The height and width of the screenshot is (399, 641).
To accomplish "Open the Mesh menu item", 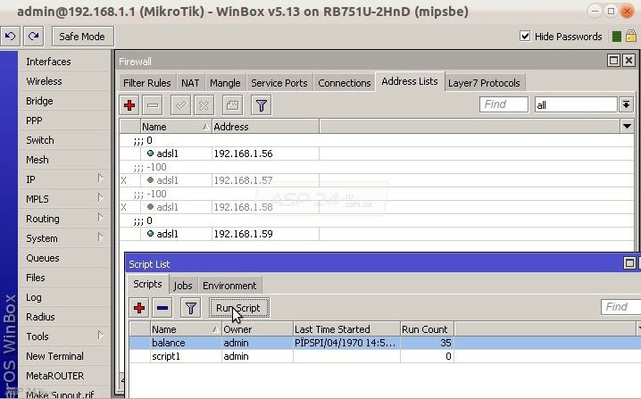I will pos(64,160).
